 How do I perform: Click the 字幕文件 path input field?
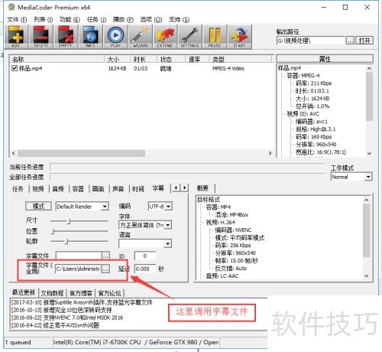point(79,256)
